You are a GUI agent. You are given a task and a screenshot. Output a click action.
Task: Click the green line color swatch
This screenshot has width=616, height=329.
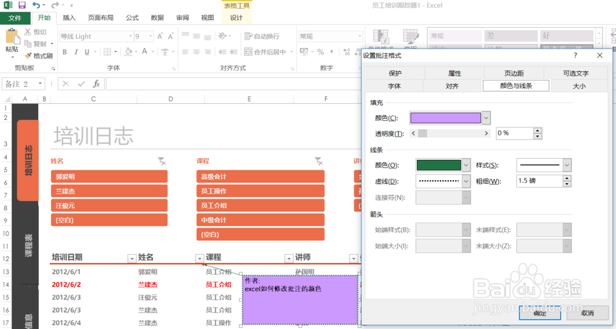(439, 165)
